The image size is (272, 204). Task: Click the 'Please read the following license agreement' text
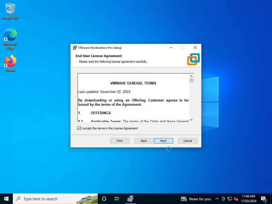[113, 62]
